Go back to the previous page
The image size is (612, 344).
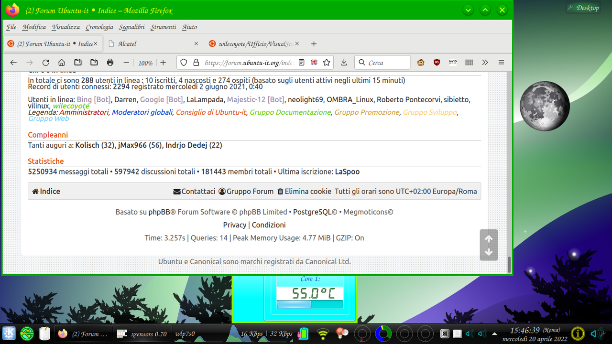pos(13,63)
